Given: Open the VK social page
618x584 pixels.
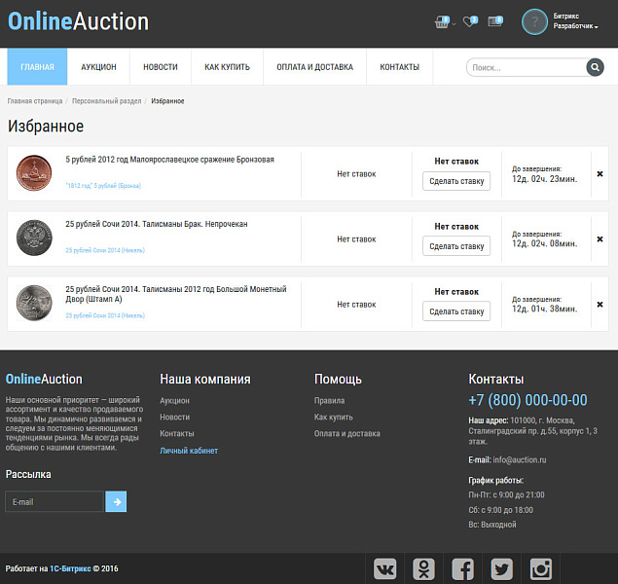Looking at the screenshot, I should (386, 568).
